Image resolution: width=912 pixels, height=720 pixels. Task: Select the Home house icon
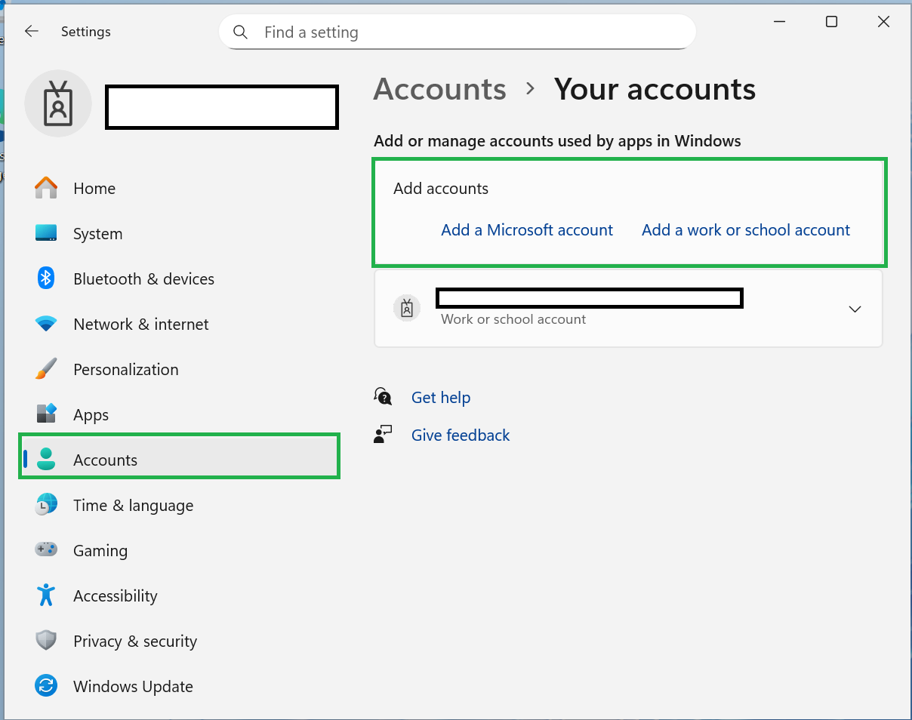click(x=46, y=188)
